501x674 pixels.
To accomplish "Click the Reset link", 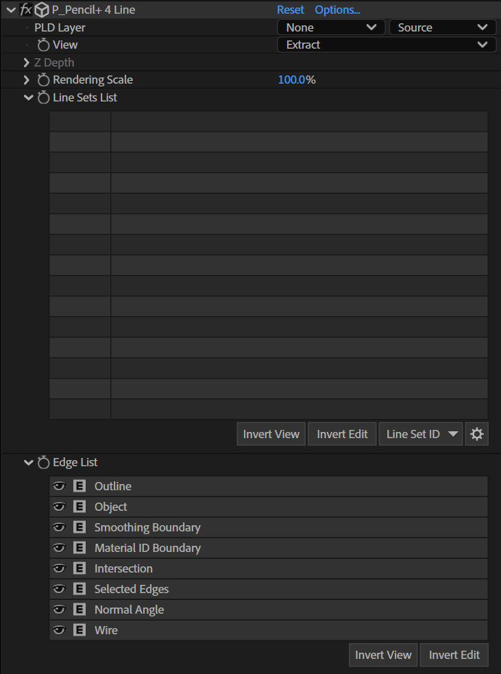I will [291, 10].
